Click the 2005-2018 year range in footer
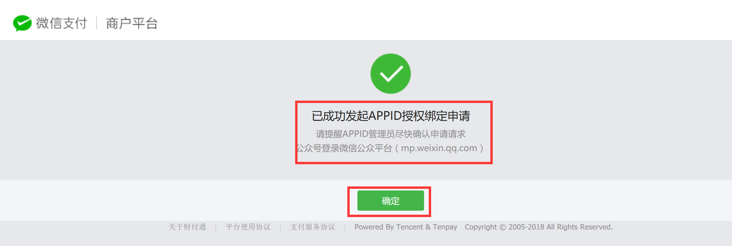732x246 pixels. [526, 227]
